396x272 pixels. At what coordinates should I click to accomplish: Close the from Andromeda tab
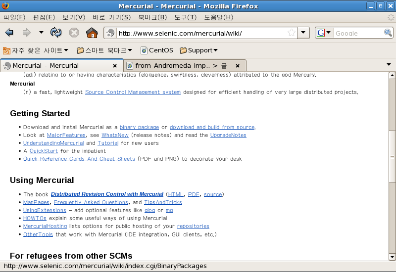[x=238, y=66]
